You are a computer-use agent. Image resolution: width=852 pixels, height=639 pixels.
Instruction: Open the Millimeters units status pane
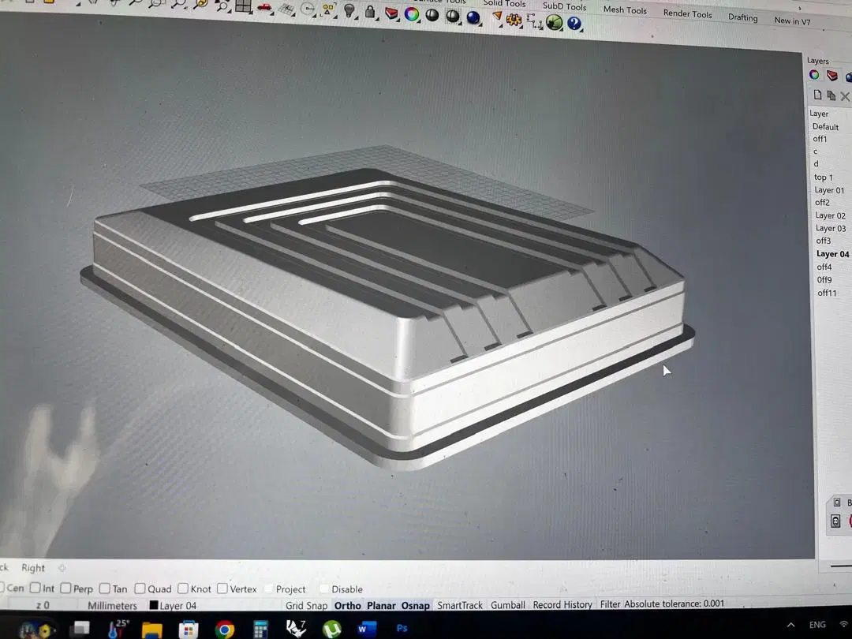point(113,605)
